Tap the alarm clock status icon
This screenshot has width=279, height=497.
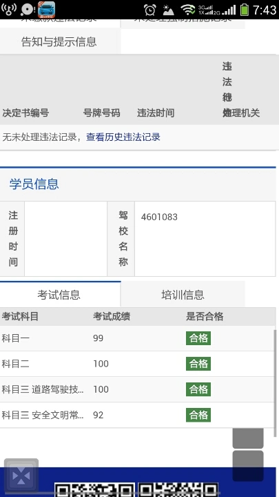[150, 10]
